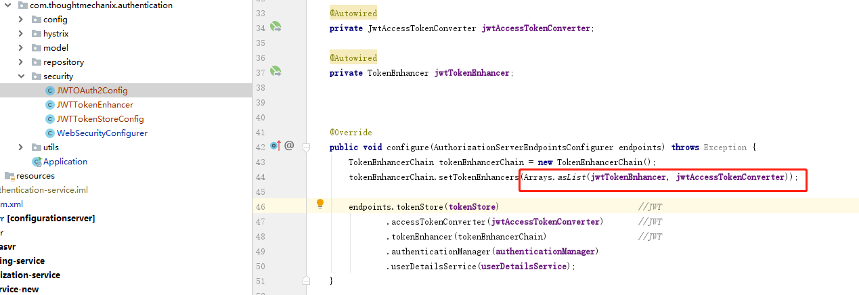The height and width of the screenshot is (295, 859).
Task: Click the security folder icon
Action: click(x=37, y=76)
